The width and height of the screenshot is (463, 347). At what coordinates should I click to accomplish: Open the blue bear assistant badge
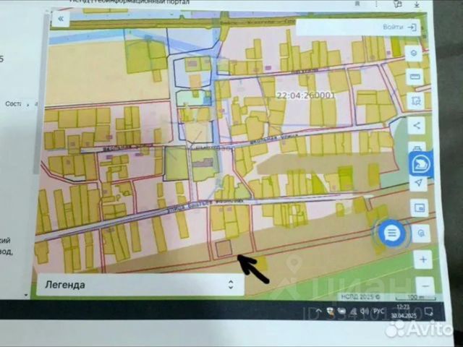(421, 164)
